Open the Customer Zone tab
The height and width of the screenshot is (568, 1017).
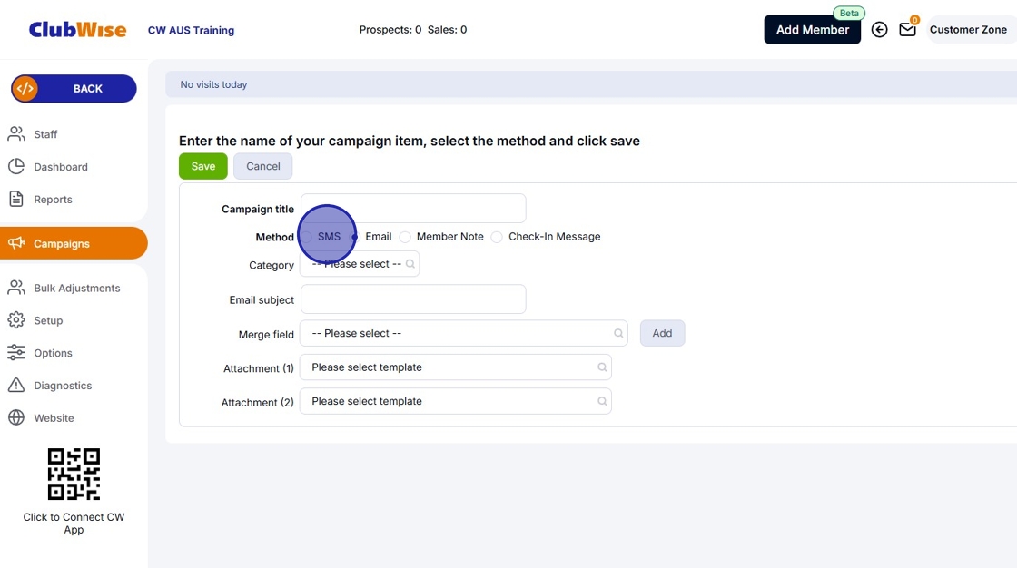pyautogui.click(x=969, y=29)
